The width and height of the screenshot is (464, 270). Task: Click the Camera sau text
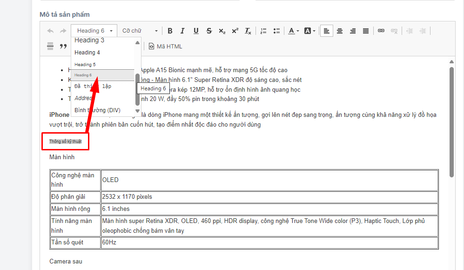click(66, 262)
